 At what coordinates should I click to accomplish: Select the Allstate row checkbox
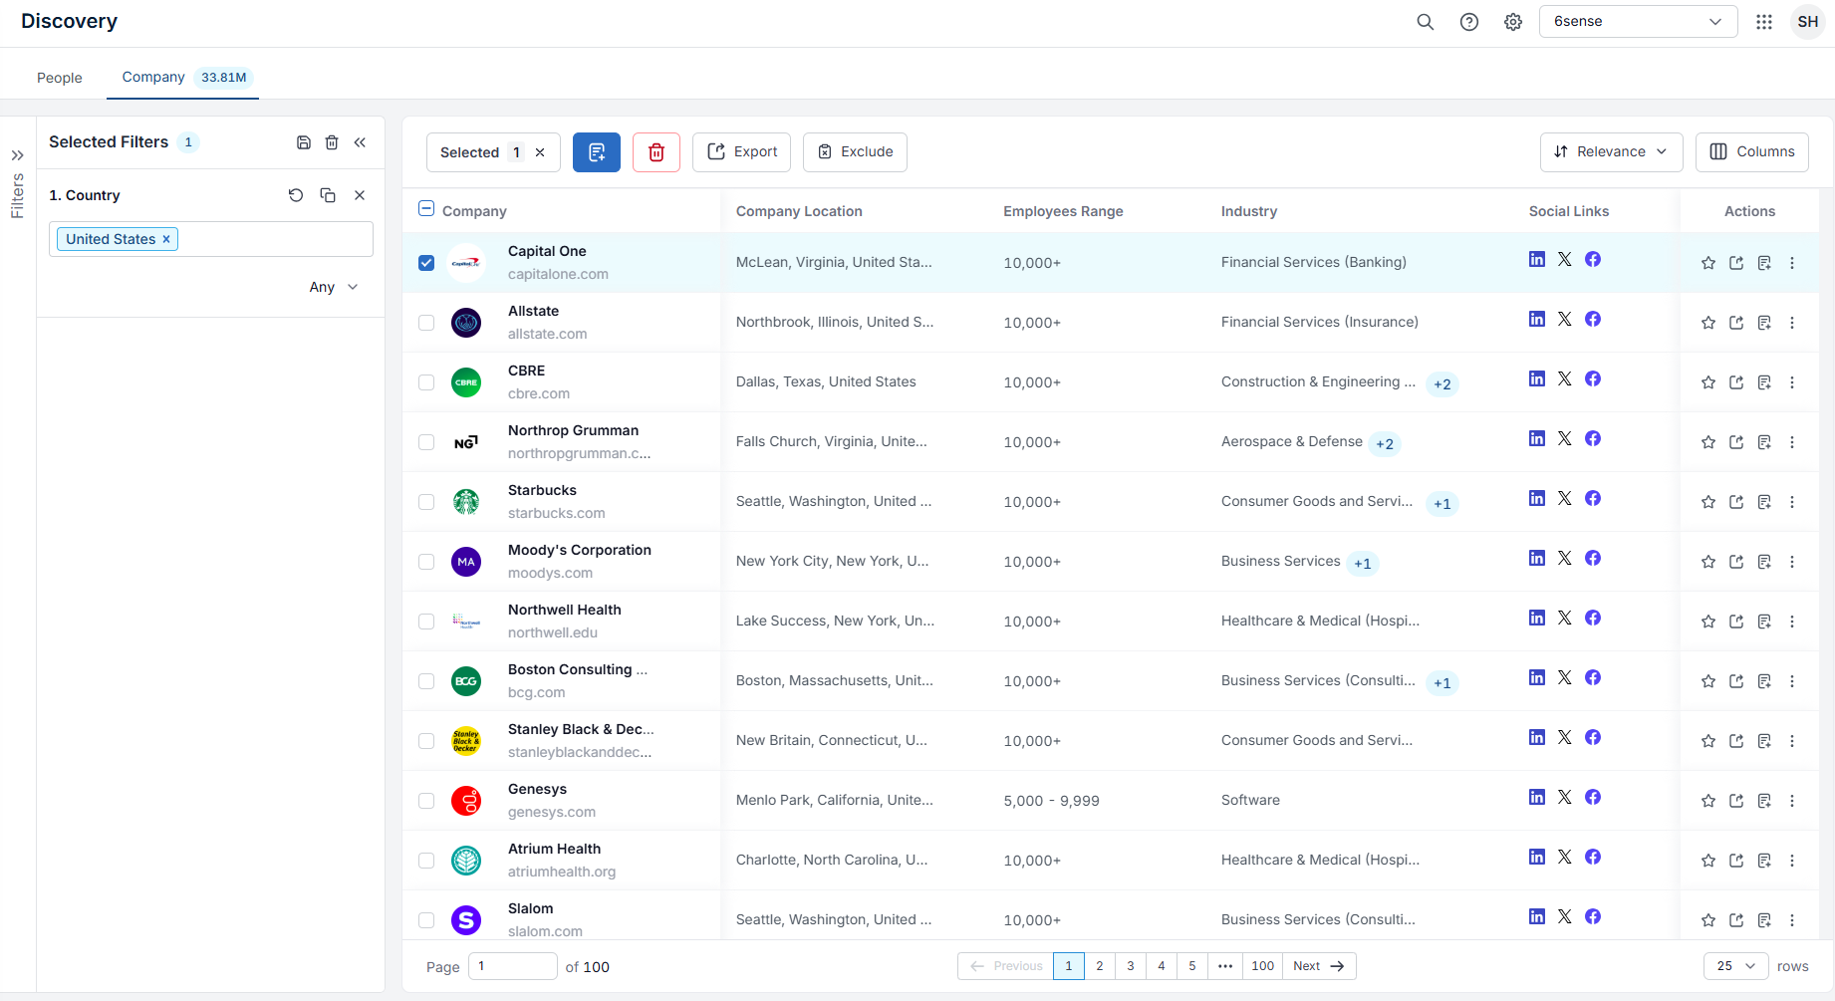click(426, 323)
